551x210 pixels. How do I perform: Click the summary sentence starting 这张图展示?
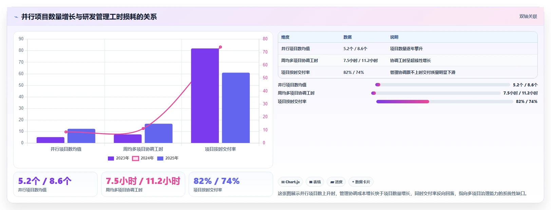tap(403, 193)
